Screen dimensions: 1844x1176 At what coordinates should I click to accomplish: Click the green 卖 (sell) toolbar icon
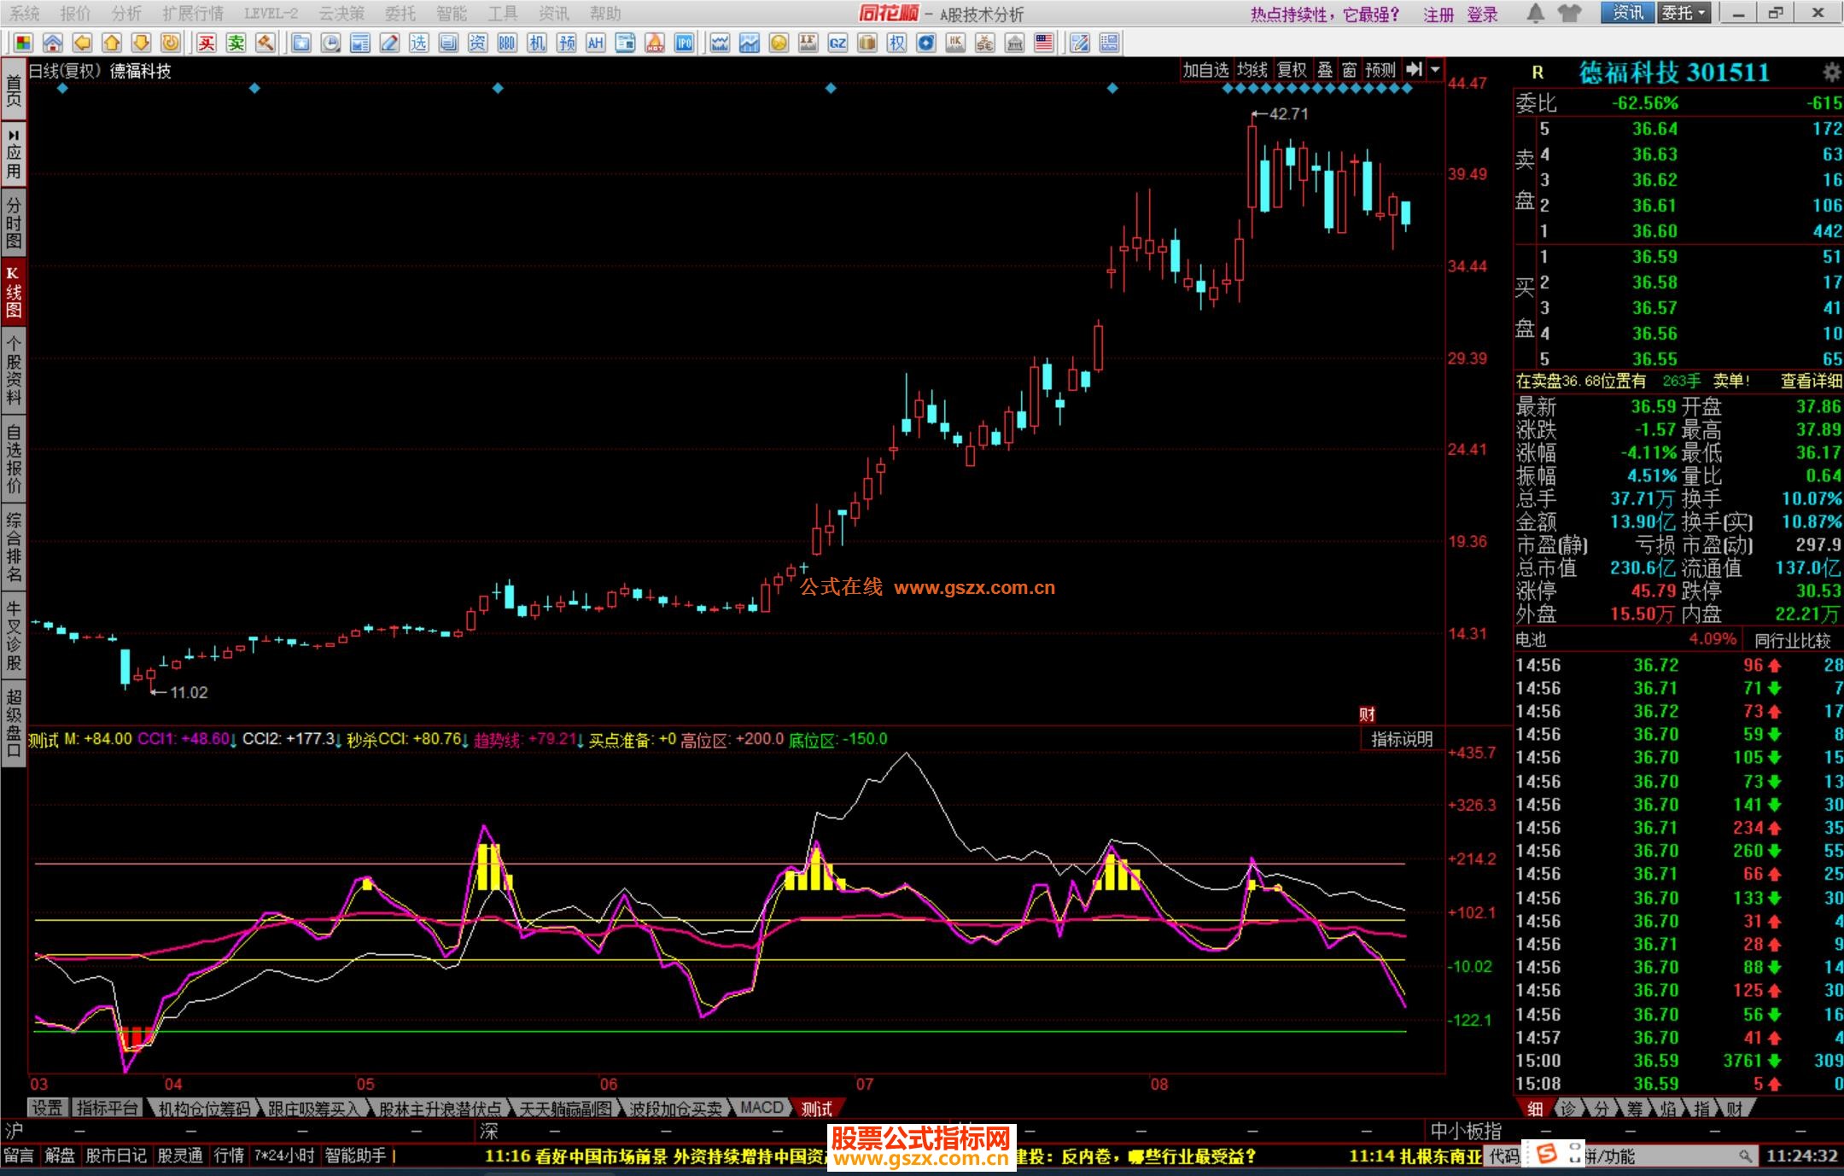click(x=236, y=43)
